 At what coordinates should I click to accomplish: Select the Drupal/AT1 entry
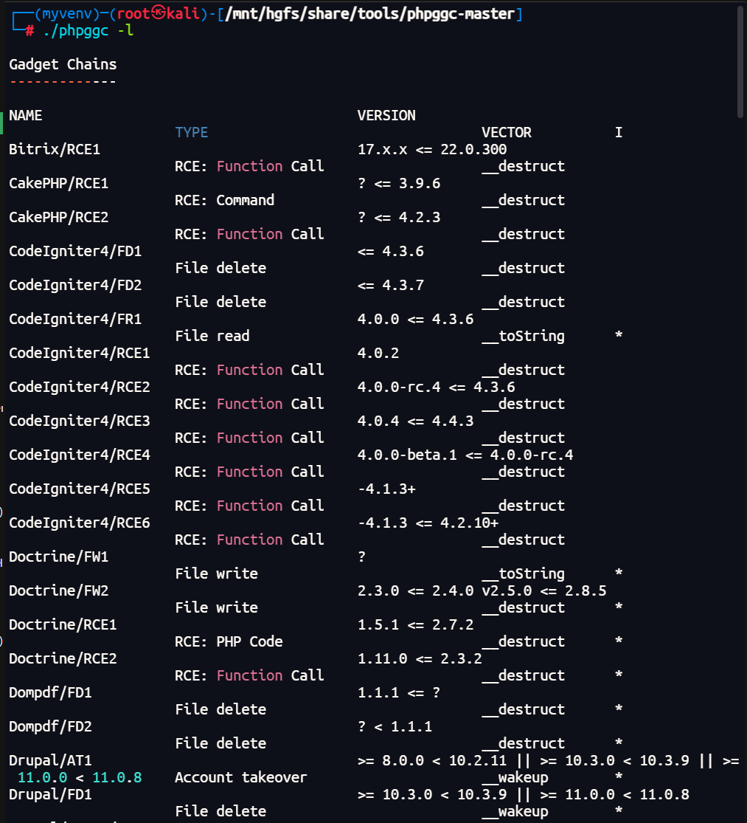tap(50, 760)
